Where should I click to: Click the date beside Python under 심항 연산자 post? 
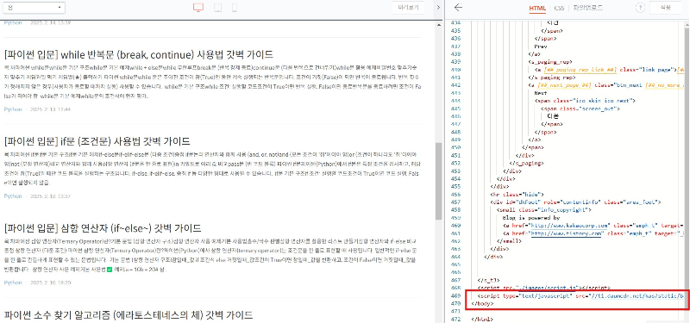point(51,283)
